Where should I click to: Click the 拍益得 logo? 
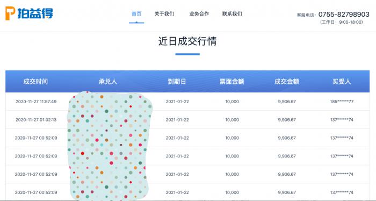tap(29, 13)
